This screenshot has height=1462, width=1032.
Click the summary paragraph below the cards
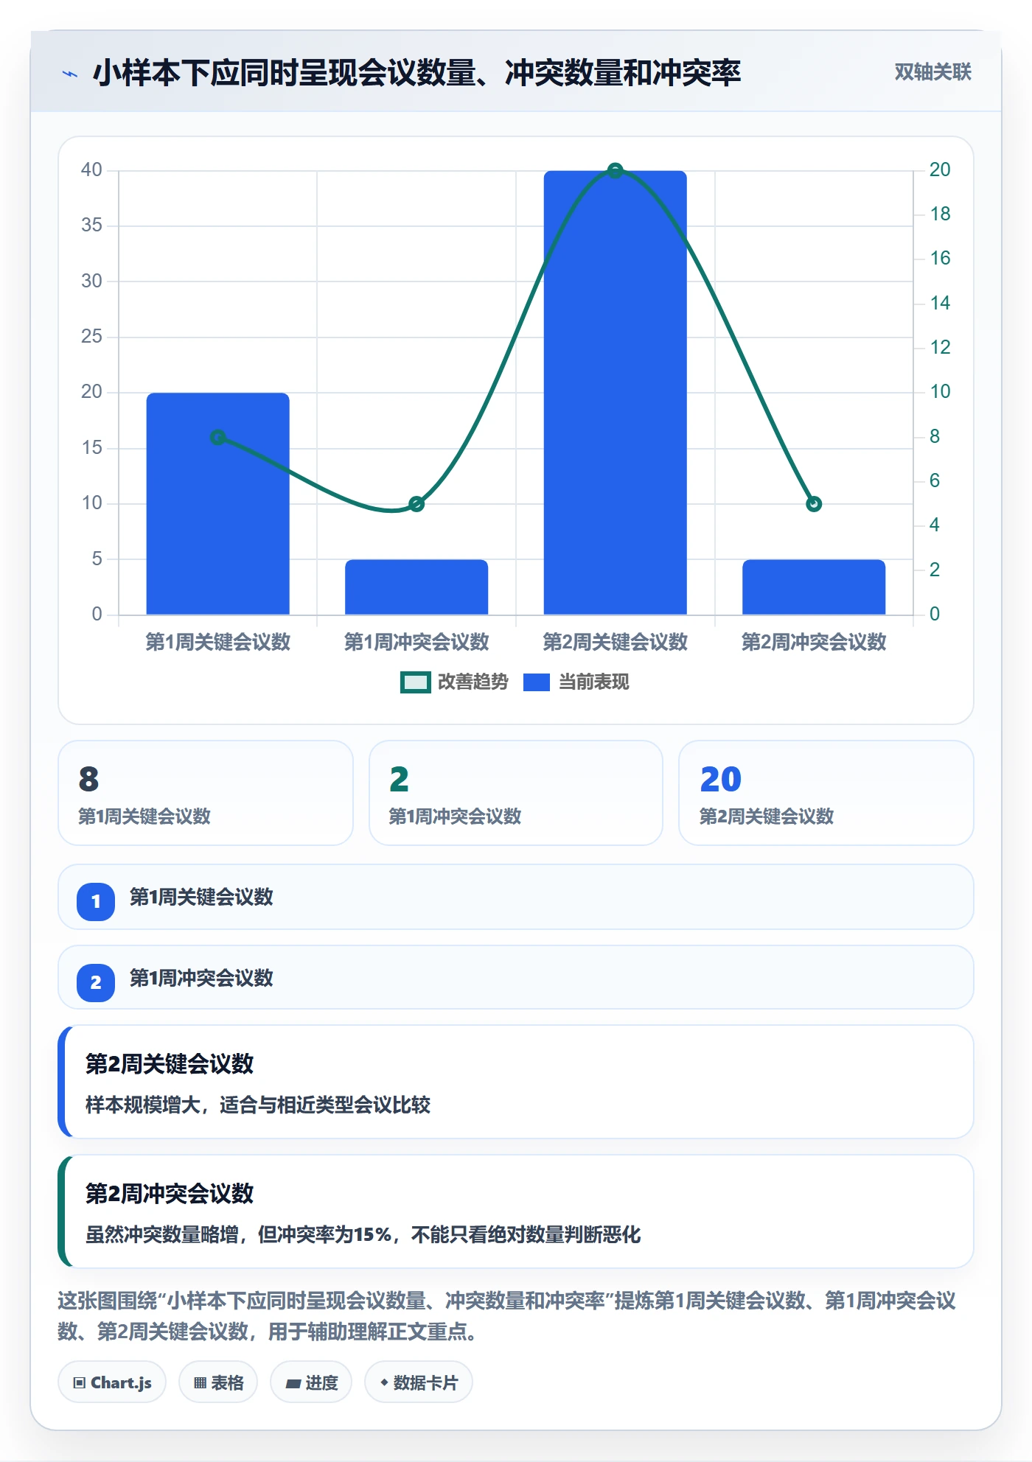click(507, 1316)
